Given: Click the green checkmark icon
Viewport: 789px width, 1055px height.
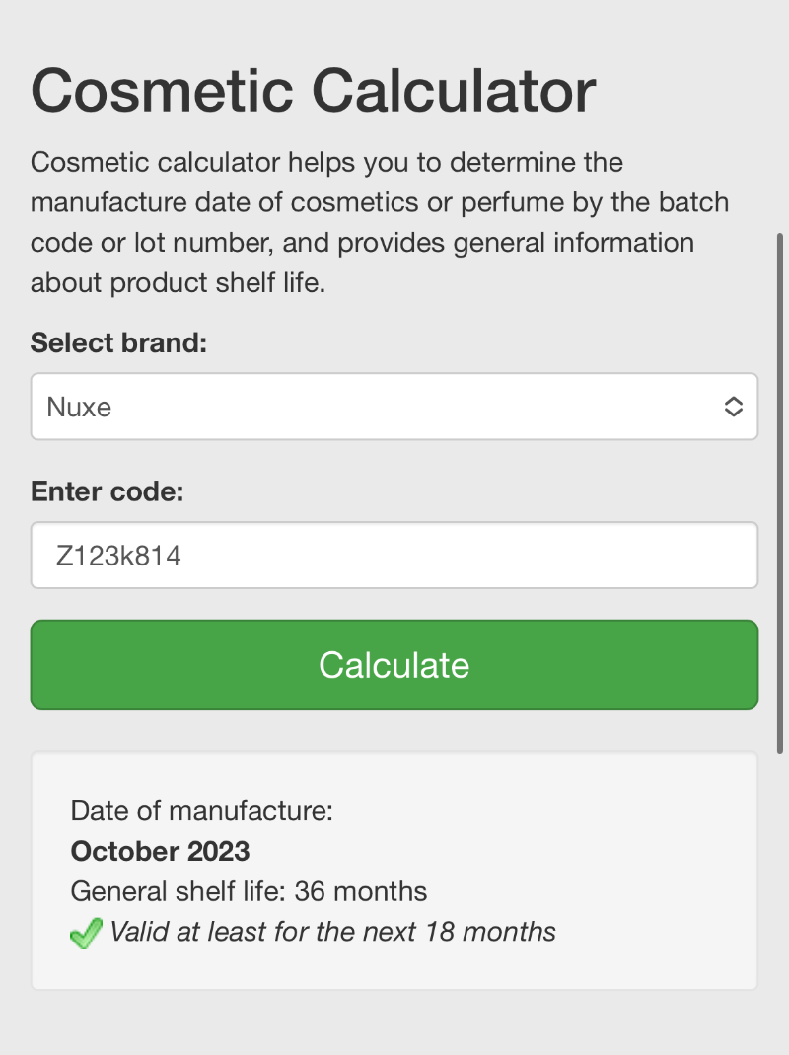Looking at the screenshot, I should coord(86,933).
